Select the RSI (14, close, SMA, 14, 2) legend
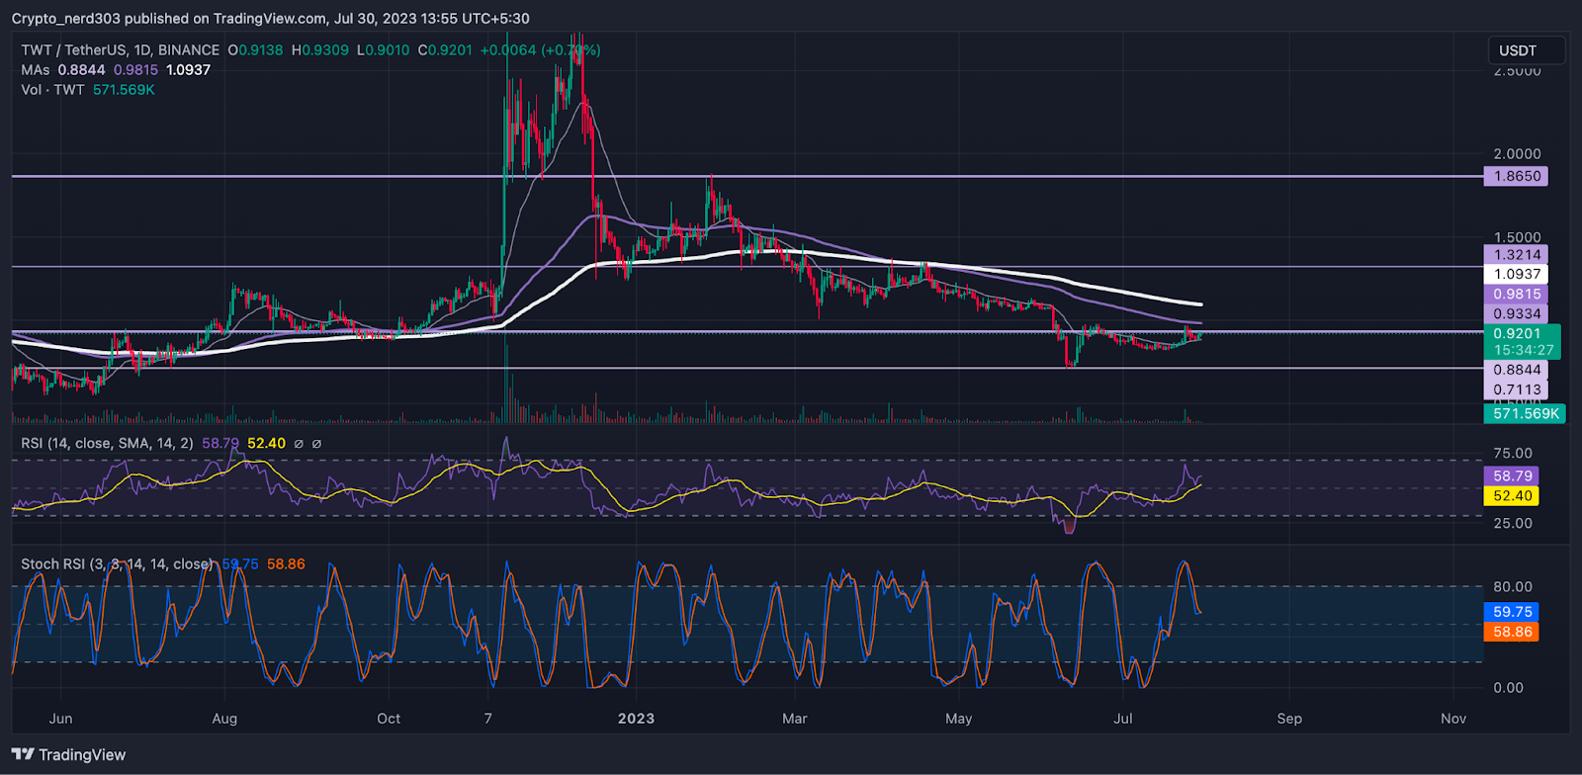1582x775 pixels. pyautogui.click(x=108, y=444)
